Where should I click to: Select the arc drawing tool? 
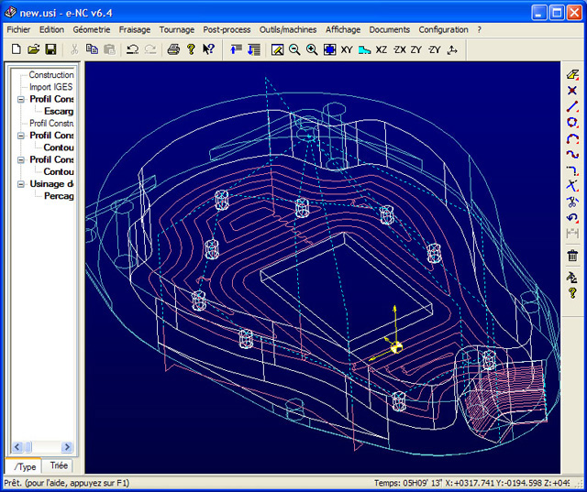[x=572, y=138]
